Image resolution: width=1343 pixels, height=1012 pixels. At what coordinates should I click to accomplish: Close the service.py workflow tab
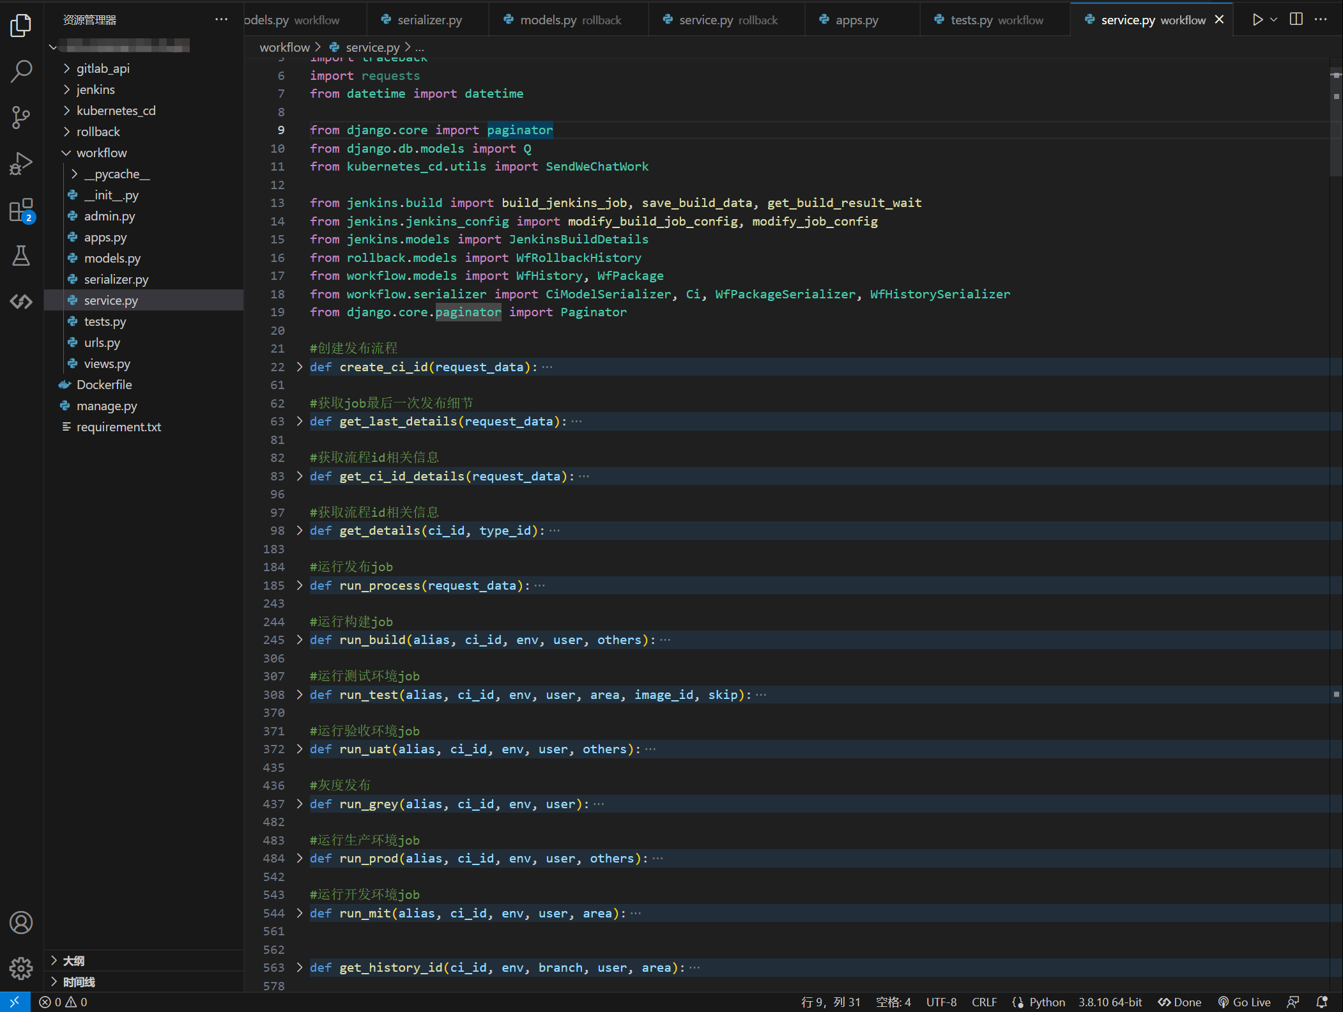[1220, 20]
